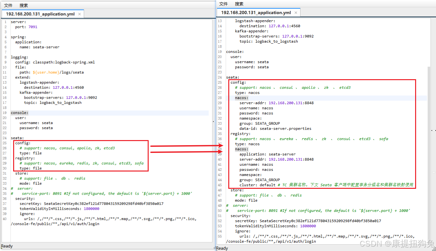The width and height of the screenshot is (436, 251).
Task: Click 'topic: logback_to_logstash' in the right editor
Action: click(x=268, y=41)
